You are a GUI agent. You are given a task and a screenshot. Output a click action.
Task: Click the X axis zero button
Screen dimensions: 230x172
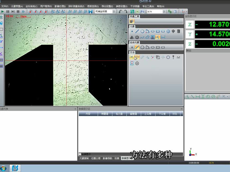(190, 24)
